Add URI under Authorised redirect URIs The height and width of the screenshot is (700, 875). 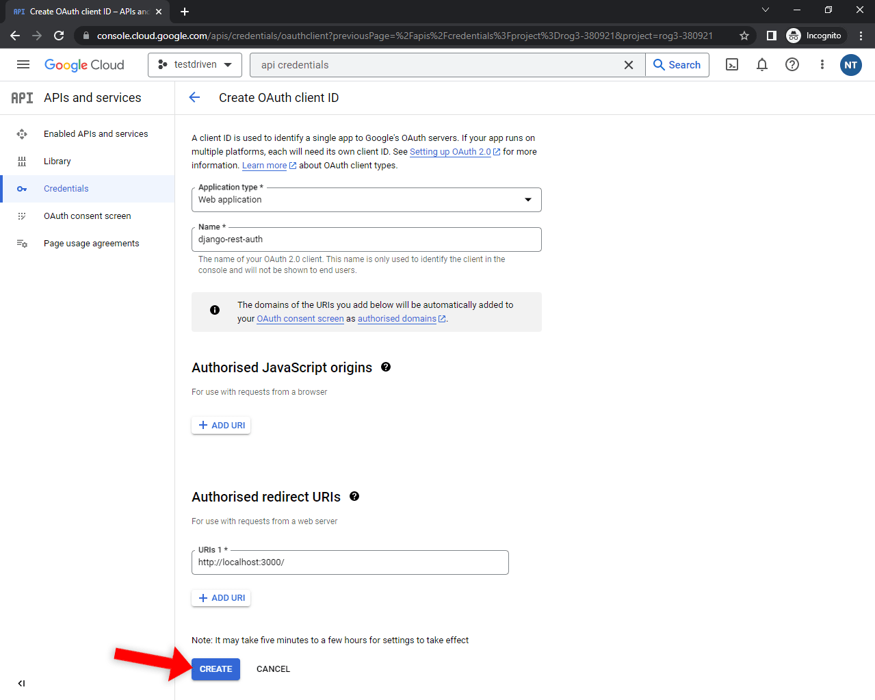pos(221,598)
